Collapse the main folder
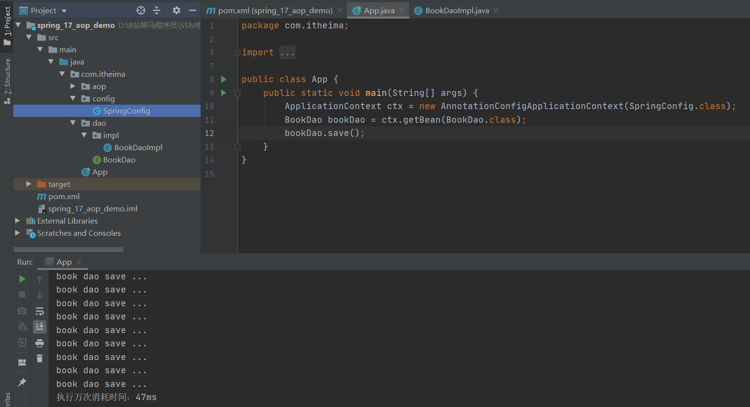Image resolution: width=750 pixels, height=407 pixels. [x=40, y=49]
